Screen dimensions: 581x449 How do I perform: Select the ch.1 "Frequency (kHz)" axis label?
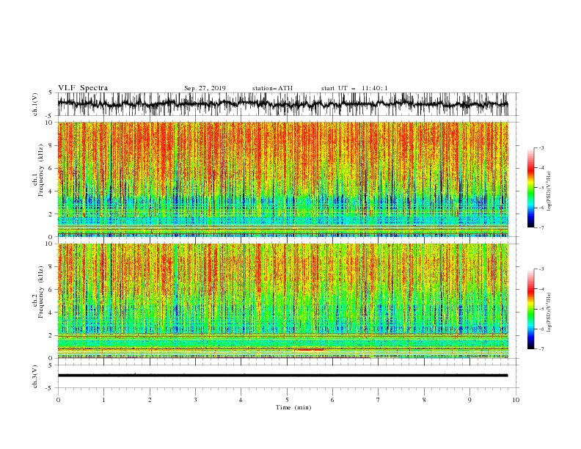tap(41, 170)
